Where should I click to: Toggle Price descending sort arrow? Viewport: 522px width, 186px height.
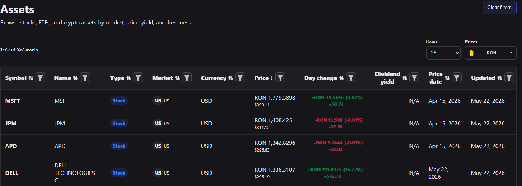(272, 78)
